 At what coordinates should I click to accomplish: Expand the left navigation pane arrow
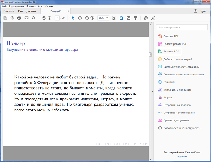click(2, 91)
